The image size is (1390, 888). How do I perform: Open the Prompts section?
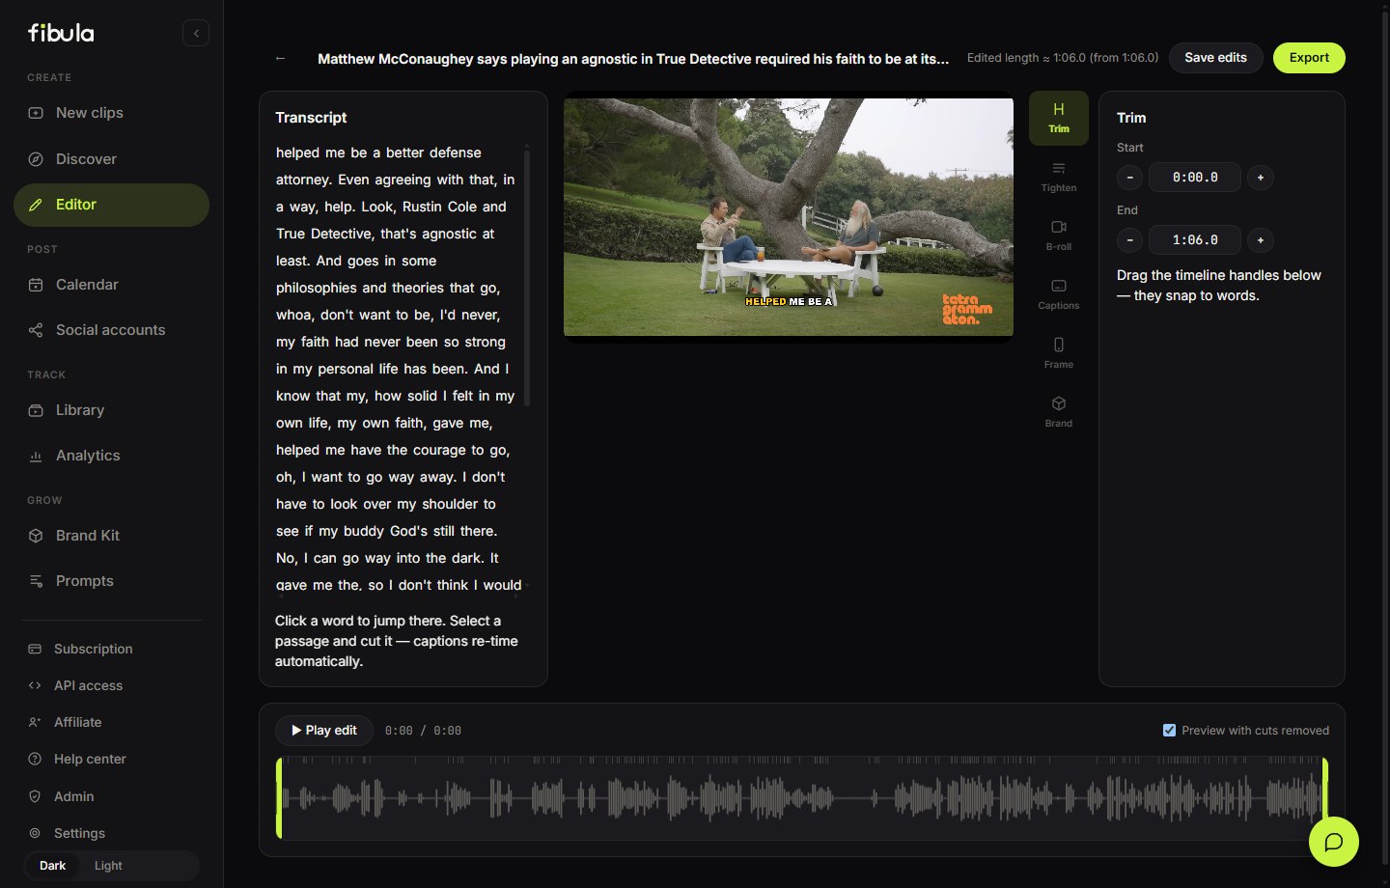111,581
